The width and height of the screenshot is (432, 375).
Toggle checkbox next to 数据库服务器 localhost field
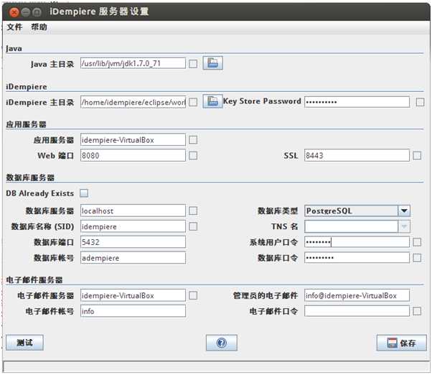[193, 211]
